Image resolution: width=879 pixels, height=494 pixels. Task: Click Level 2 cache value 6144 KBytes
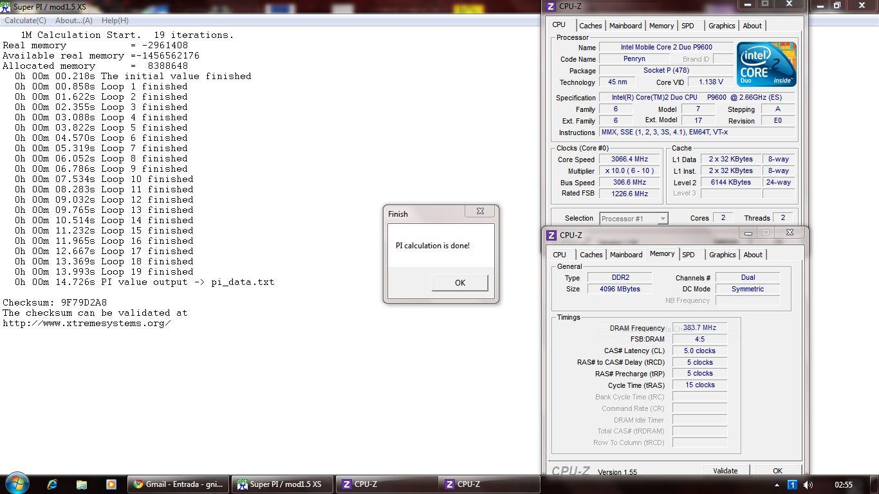[730, 183]
